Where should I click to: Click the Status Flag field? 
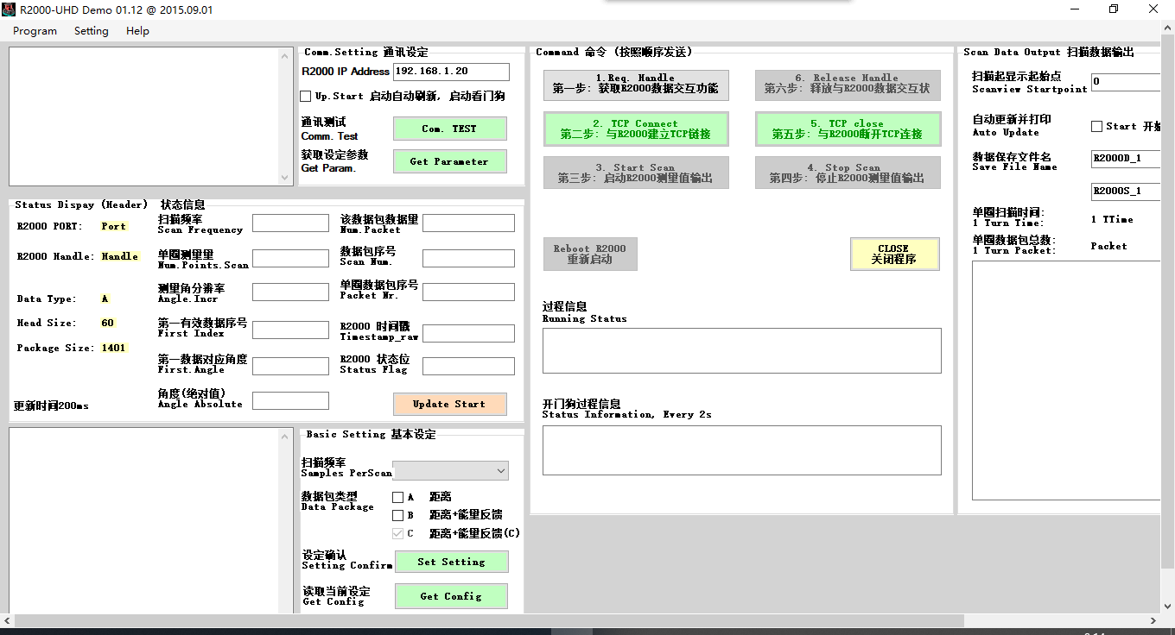click(x=468, y=366)
